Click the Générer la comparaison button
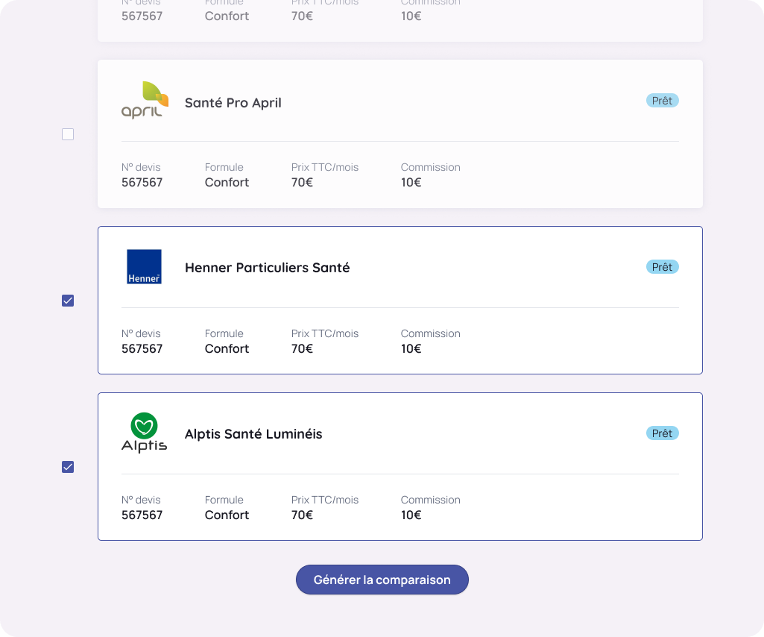This screenshot has height=637, width=764. coord(382,580)
